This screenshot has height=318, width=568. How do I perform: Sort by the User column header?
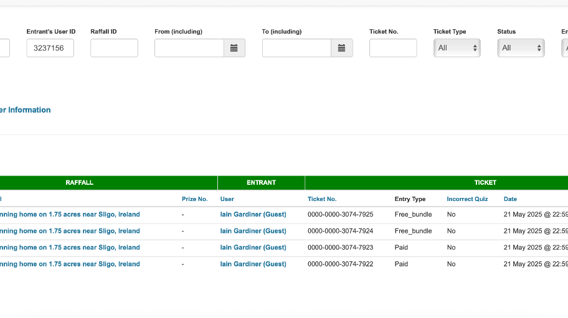[x=227, y=199]
